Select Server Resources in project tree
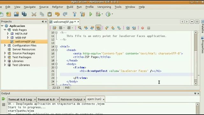The width and height of the screenshot is (204, 115). 24,50
